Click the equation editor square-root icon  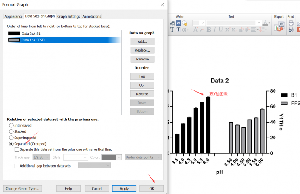point(172,23)
